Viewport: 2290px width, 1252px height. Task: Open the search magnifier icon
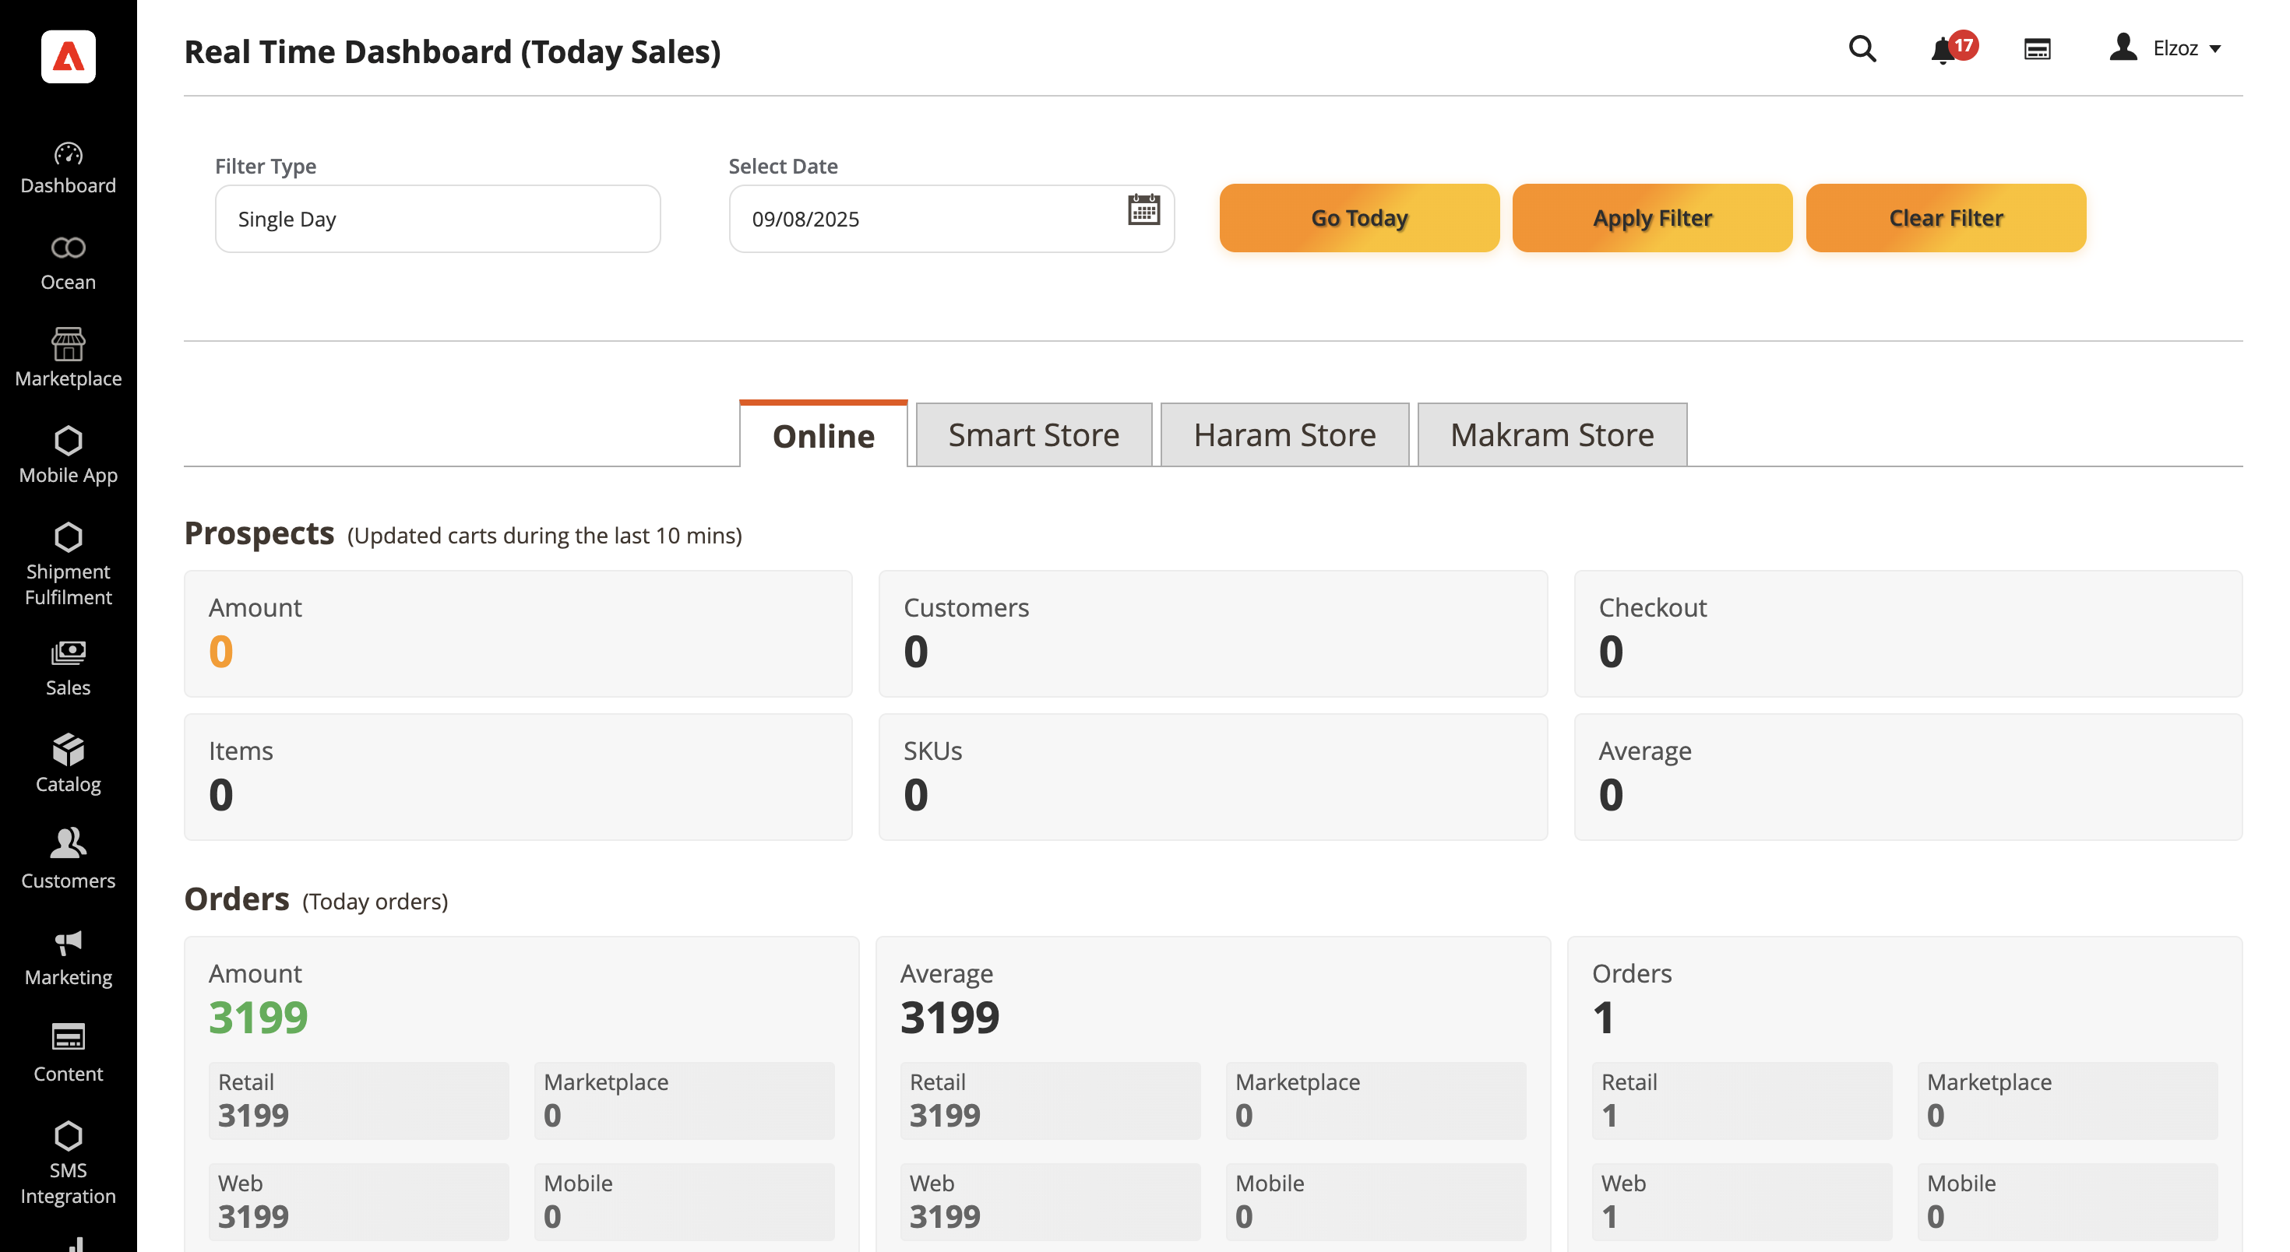click(x=1862, y=49)
